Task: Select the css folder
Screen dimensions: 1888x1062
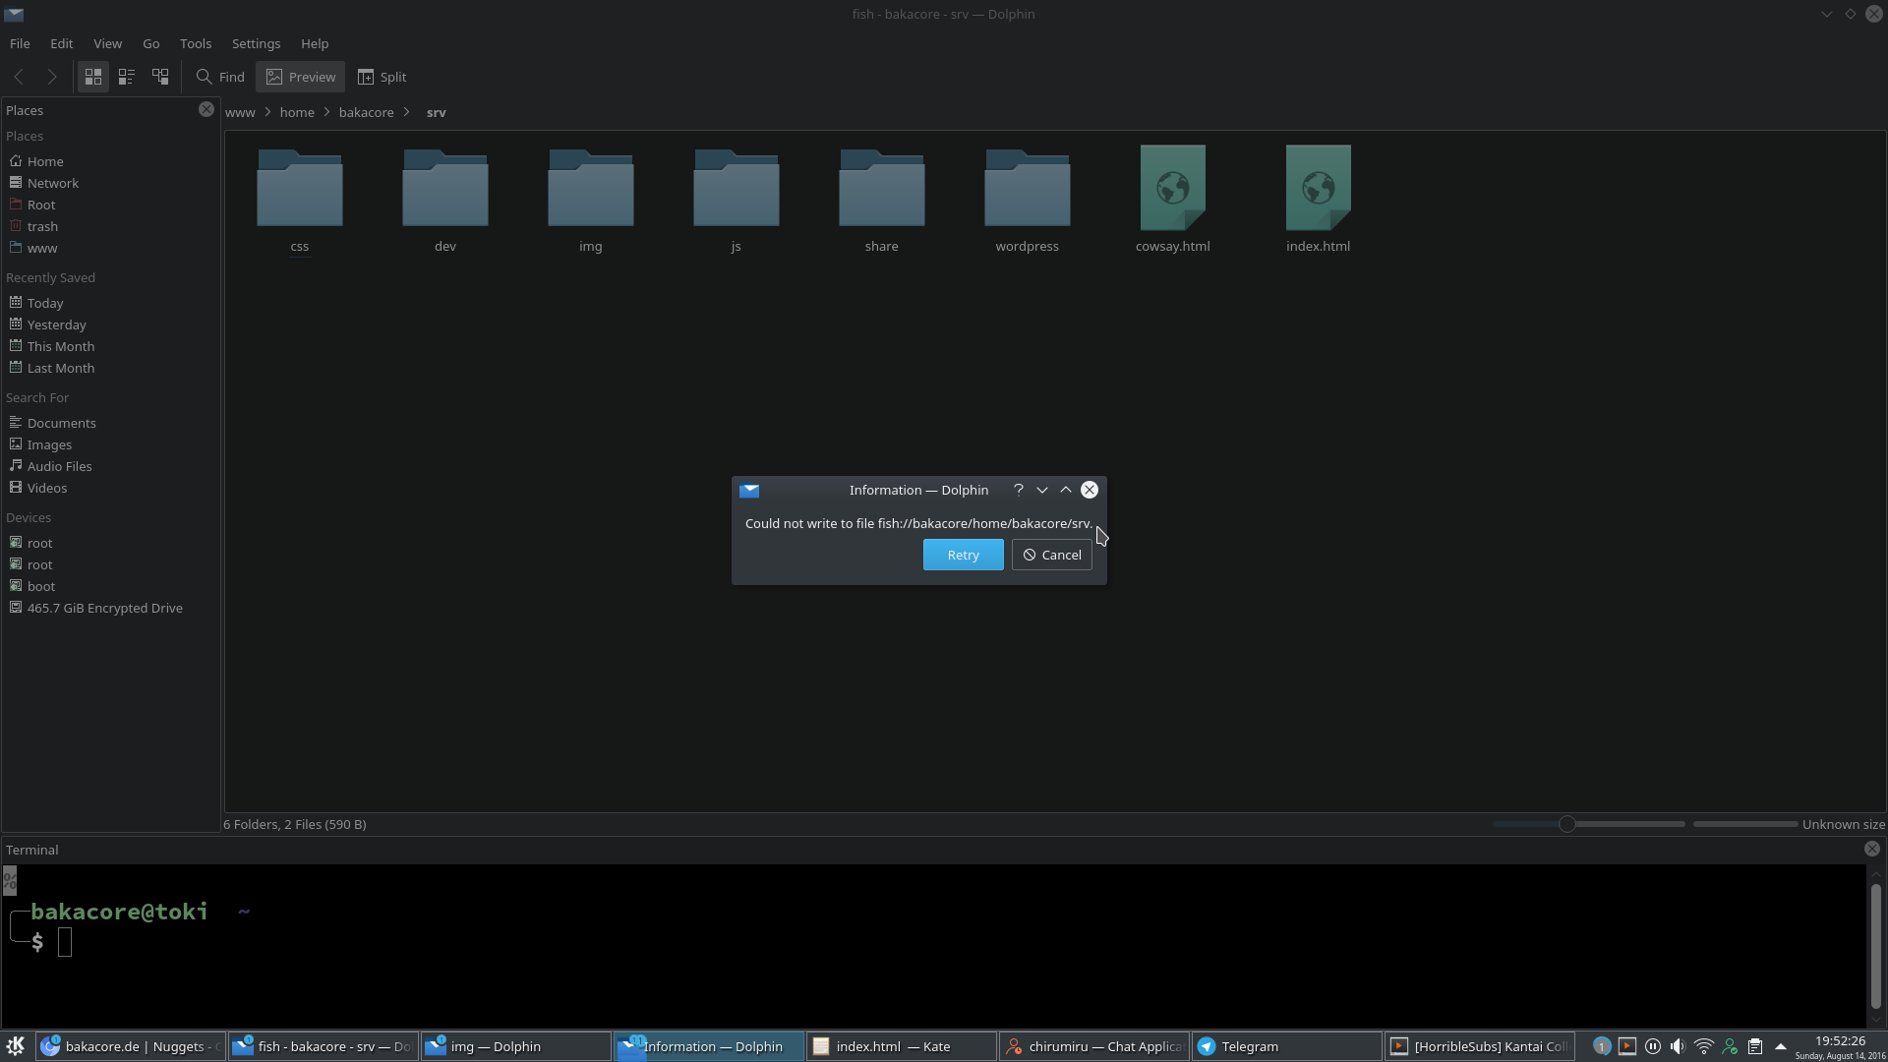Action: (300, 201)
